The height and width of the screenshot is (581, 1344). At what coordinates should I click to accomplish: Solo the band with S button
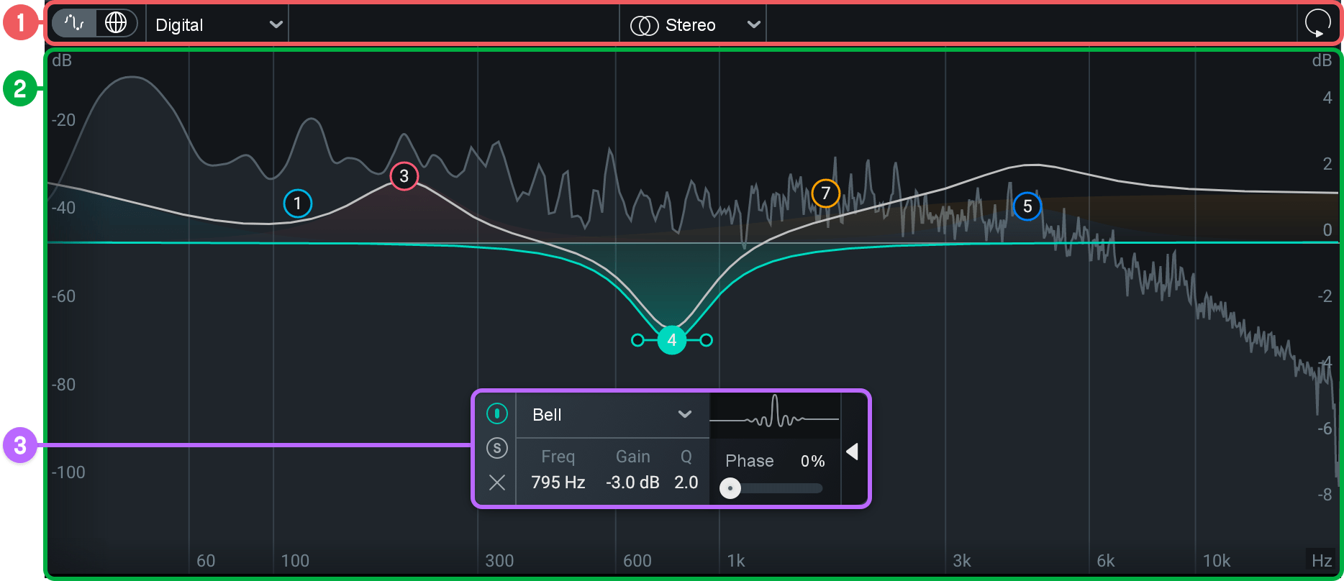click(x=497, y=448)
